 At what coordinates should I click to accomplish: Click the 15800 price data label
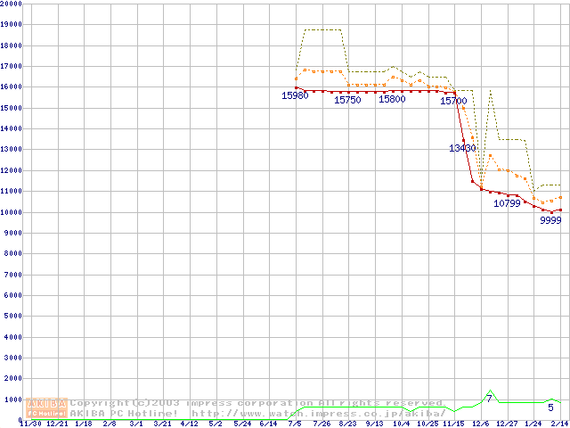click(392, 99)
